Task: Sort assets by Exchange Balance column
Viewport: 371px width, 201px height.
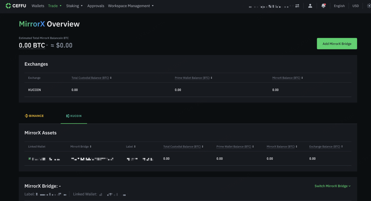Action: tap(342, 147)
